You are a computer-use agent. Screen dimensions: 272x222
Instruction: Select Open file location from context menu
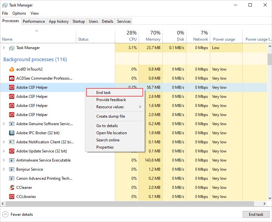coord(112,133)
